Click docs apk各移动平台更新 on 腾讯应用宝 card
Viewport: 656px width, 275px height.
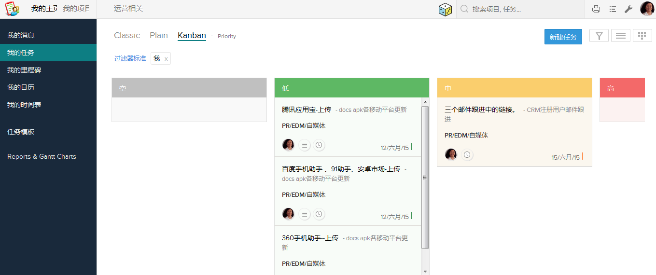[x=373, y=110]
